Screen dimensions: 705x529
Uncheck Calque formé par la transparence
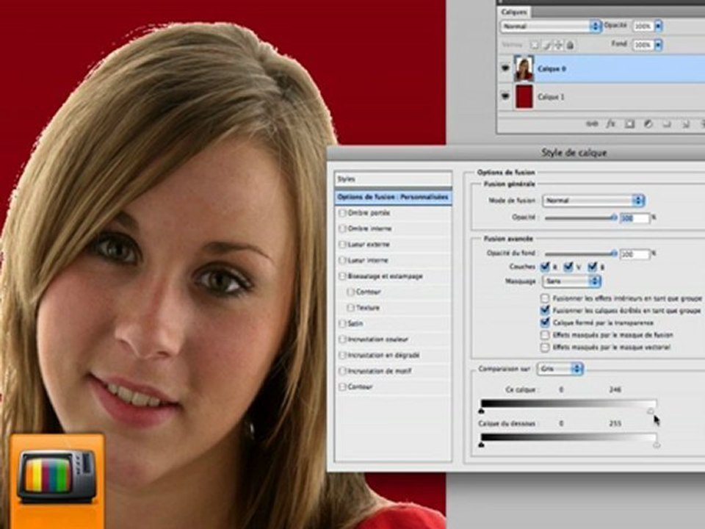pos(545,323)
